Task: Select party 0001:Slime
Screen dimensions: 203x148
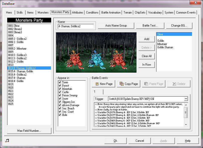Action: pos(29,26)
